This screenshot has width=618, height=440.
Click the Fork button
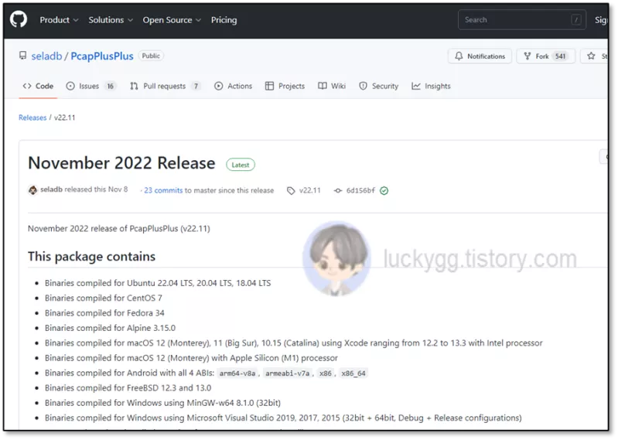(x=545, y=56)
